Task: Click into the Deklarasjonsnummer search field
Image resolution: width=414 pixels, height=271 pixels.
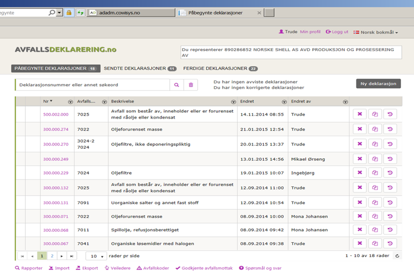Action: pos(92,85)
